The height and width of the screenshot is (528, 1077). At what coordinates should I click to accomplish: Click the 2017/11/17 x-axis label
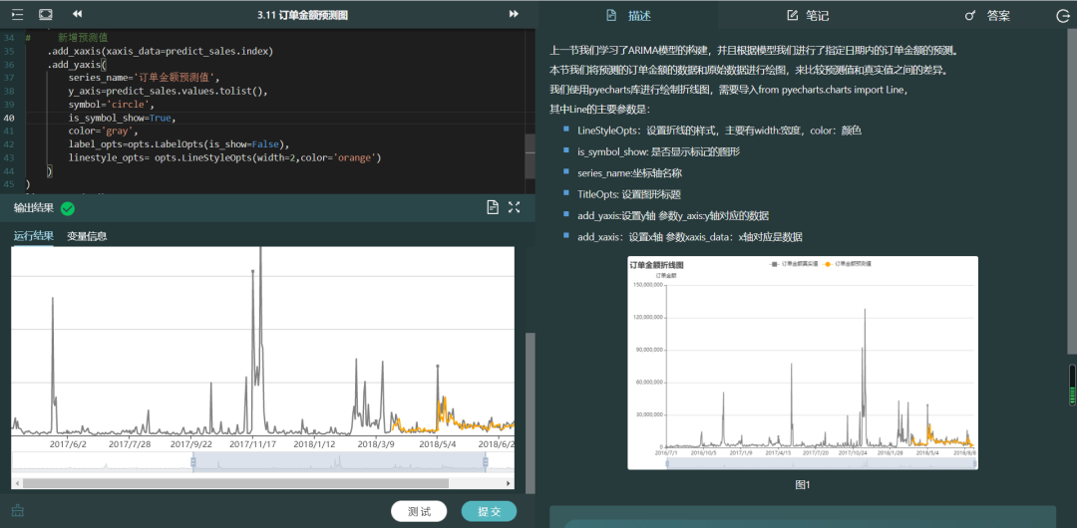(x=252, y=444)
